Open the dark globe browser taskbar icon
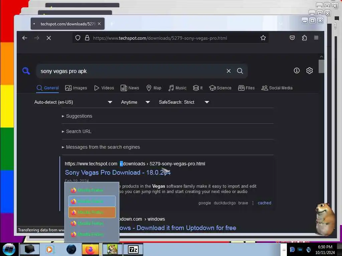342x256 pixels. point(71,249)
